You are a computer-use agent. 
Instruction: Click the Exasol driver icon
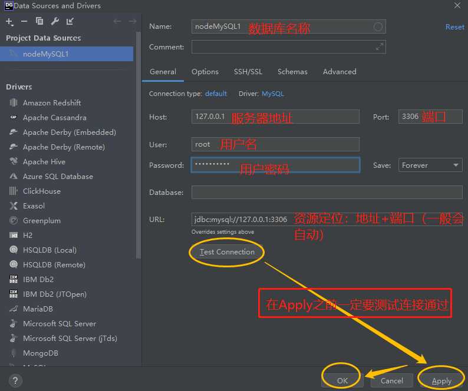14,206
